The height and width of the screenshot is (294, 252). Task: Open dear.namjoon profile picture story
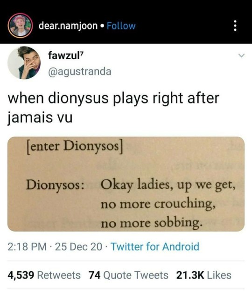tap(20, 26)
